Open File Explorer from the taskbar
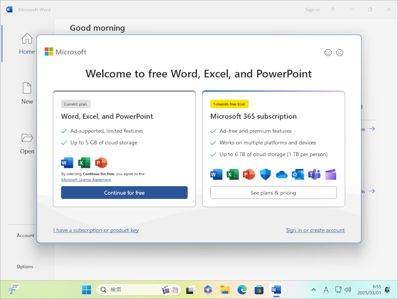 click(225, 290)
